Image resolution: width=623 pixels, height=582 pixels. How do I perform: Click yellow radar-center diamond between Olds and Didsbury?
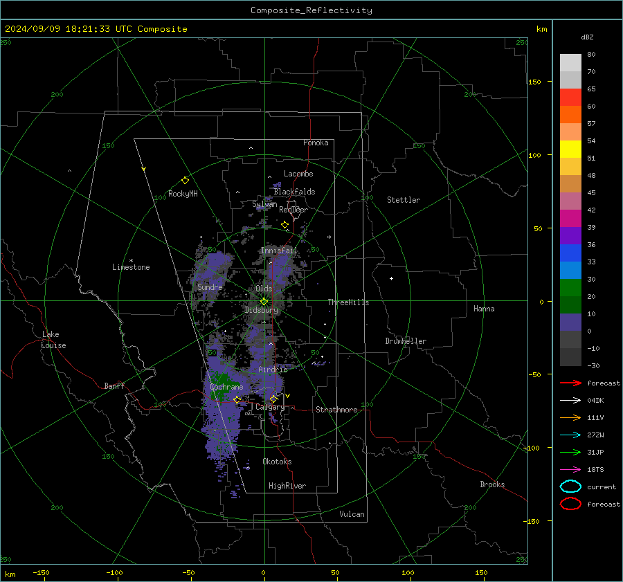(264, 302)
